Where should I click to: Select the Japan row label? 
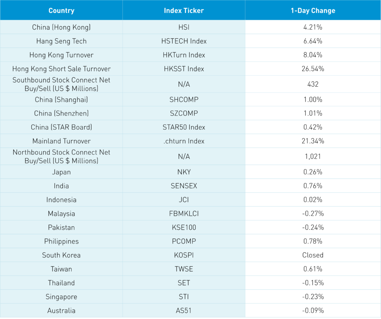coord(61,172)
